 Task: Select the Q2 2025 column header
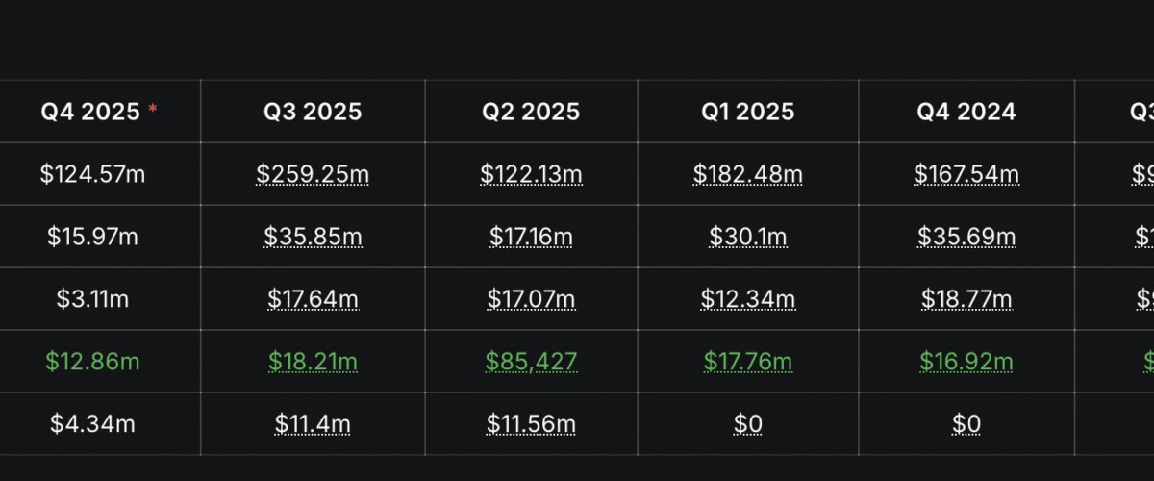point(531,112)
